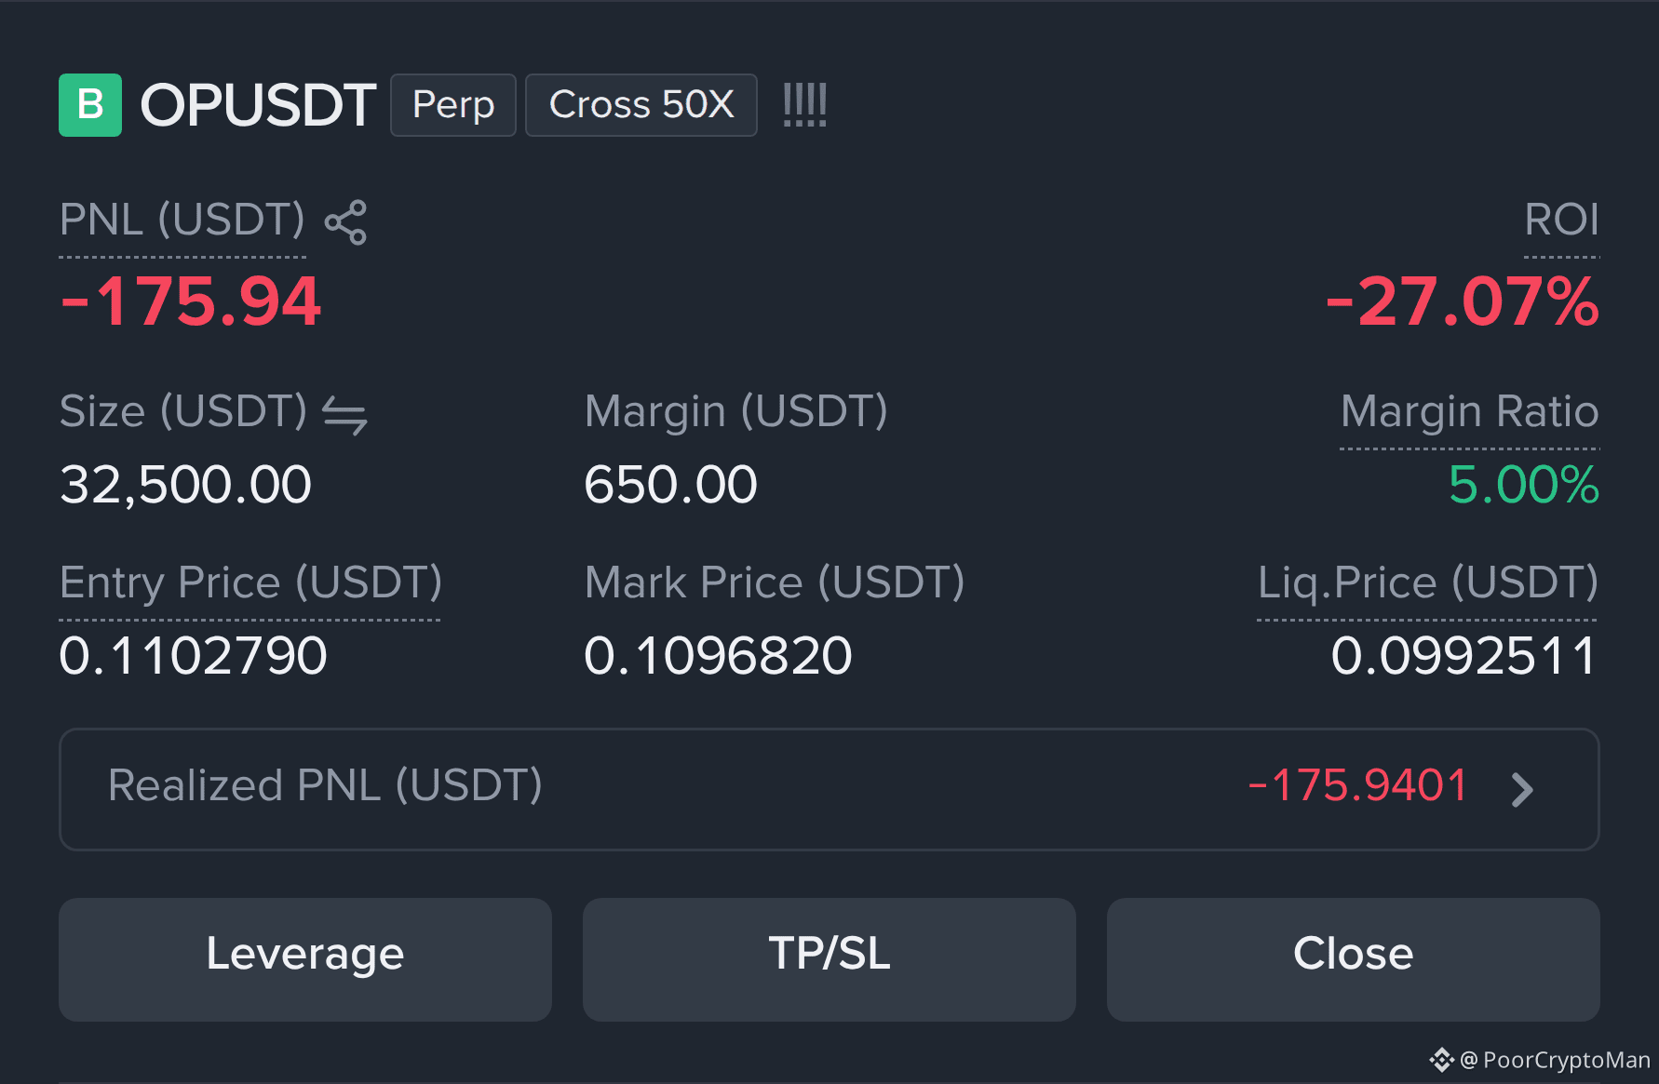Select the Cross 50X margin mode tag
The height and width of the screenshot is (1084, 1659).
(x=641, y=105)
